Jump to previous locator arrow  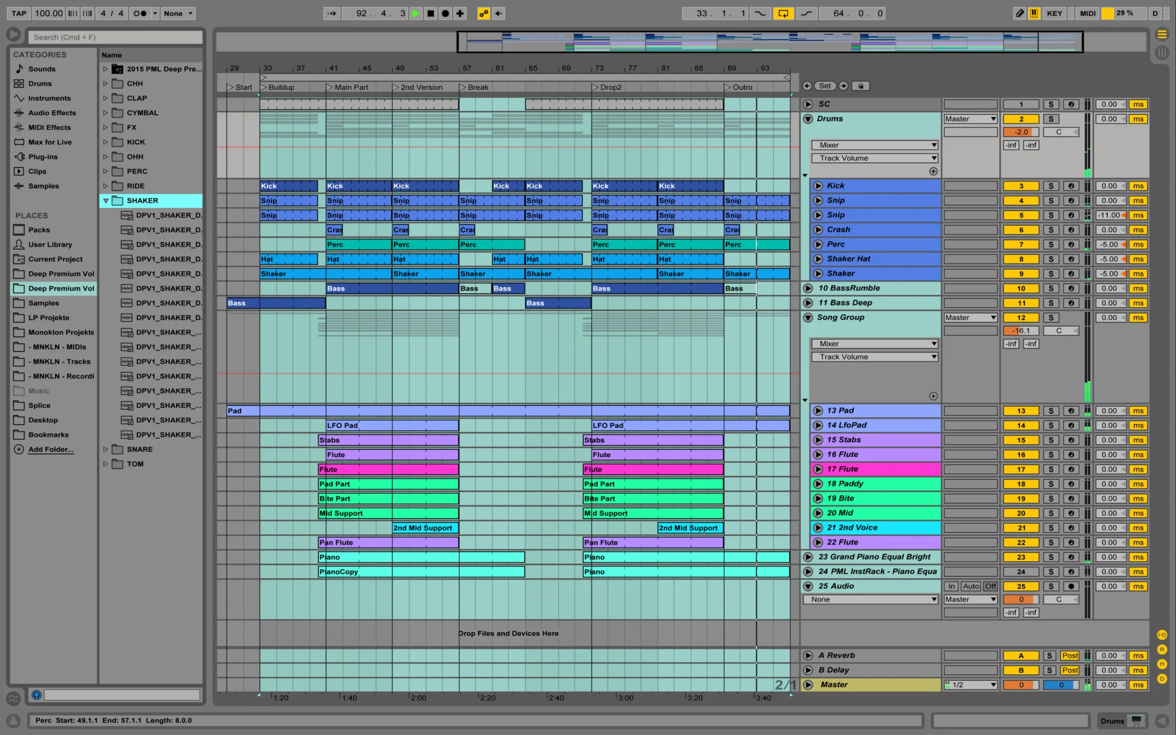click(807, 86)
